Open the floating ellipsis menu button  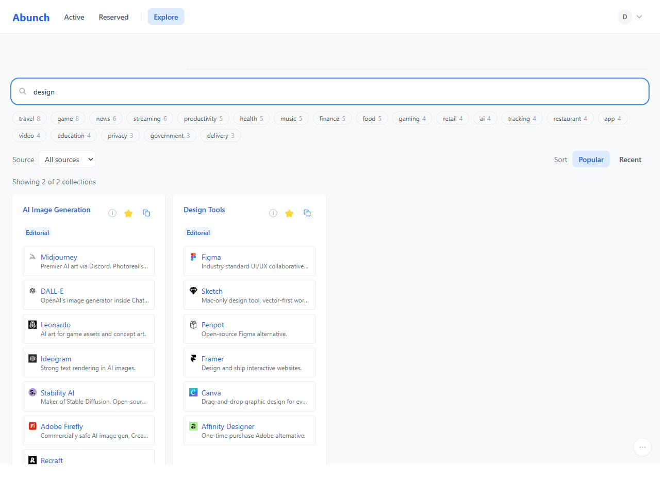click(x=642, y=447)
